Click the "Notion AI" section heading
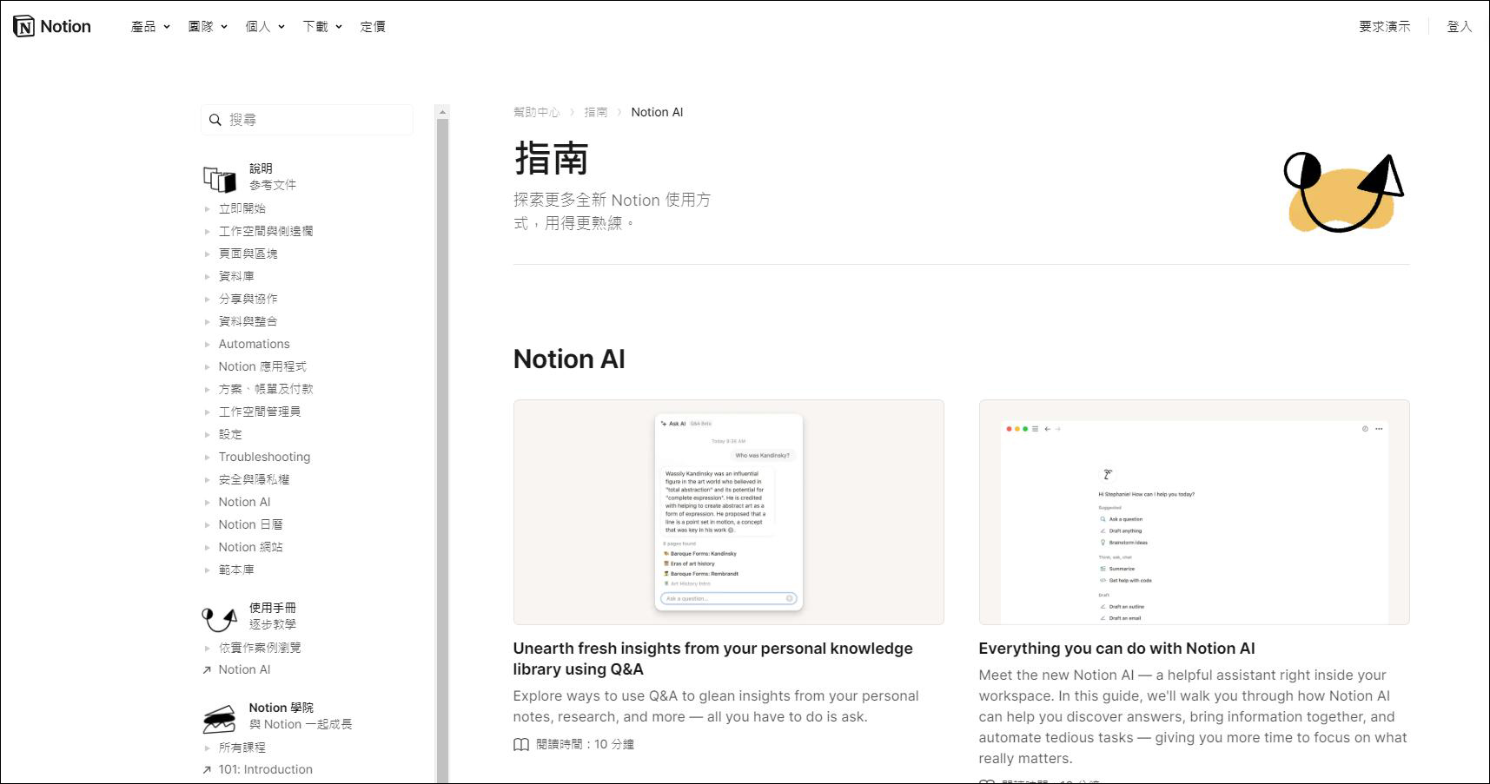Viewport: 1490px width, 784px height. (569, 359)
